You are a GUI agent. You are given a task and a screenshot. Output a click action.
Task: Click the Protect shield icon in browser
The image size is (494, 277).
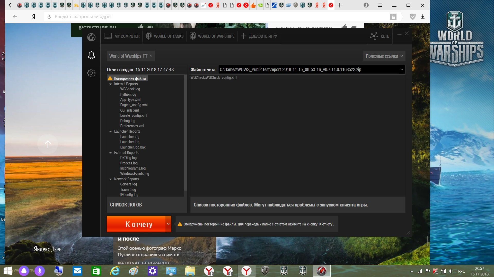(413, 17)
